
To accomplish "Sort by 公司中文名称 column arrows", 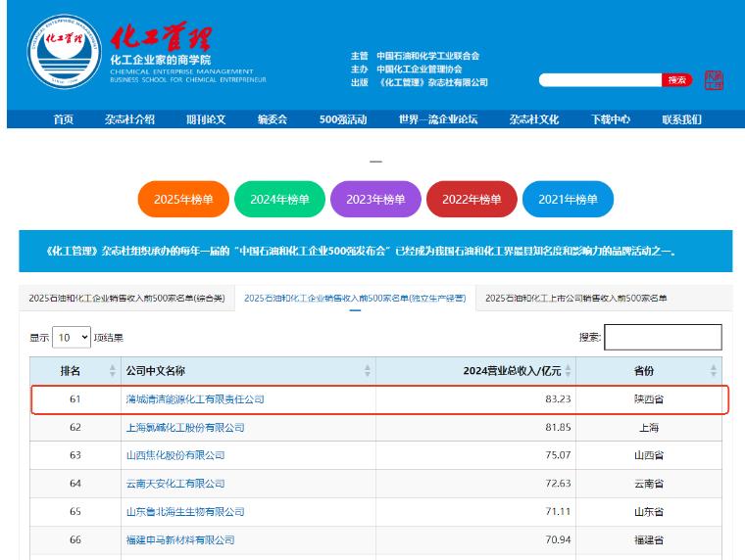I will (x=368, y=371).
